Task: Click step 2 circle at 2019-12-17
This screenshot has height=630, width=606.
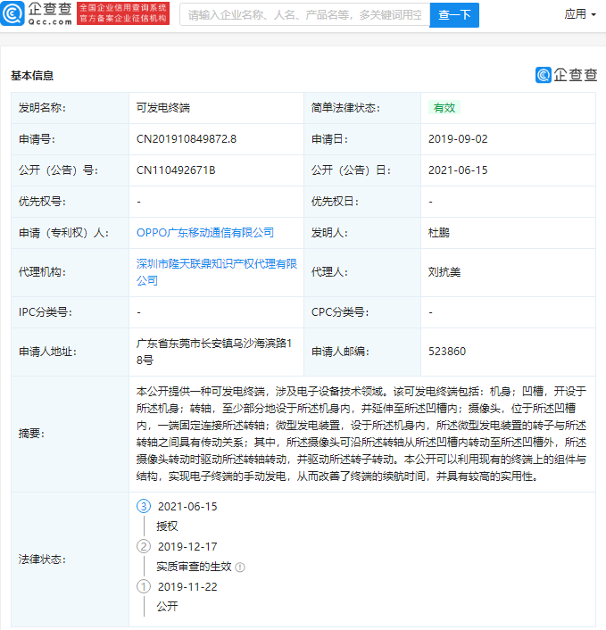Action: [x=144, y=546]
